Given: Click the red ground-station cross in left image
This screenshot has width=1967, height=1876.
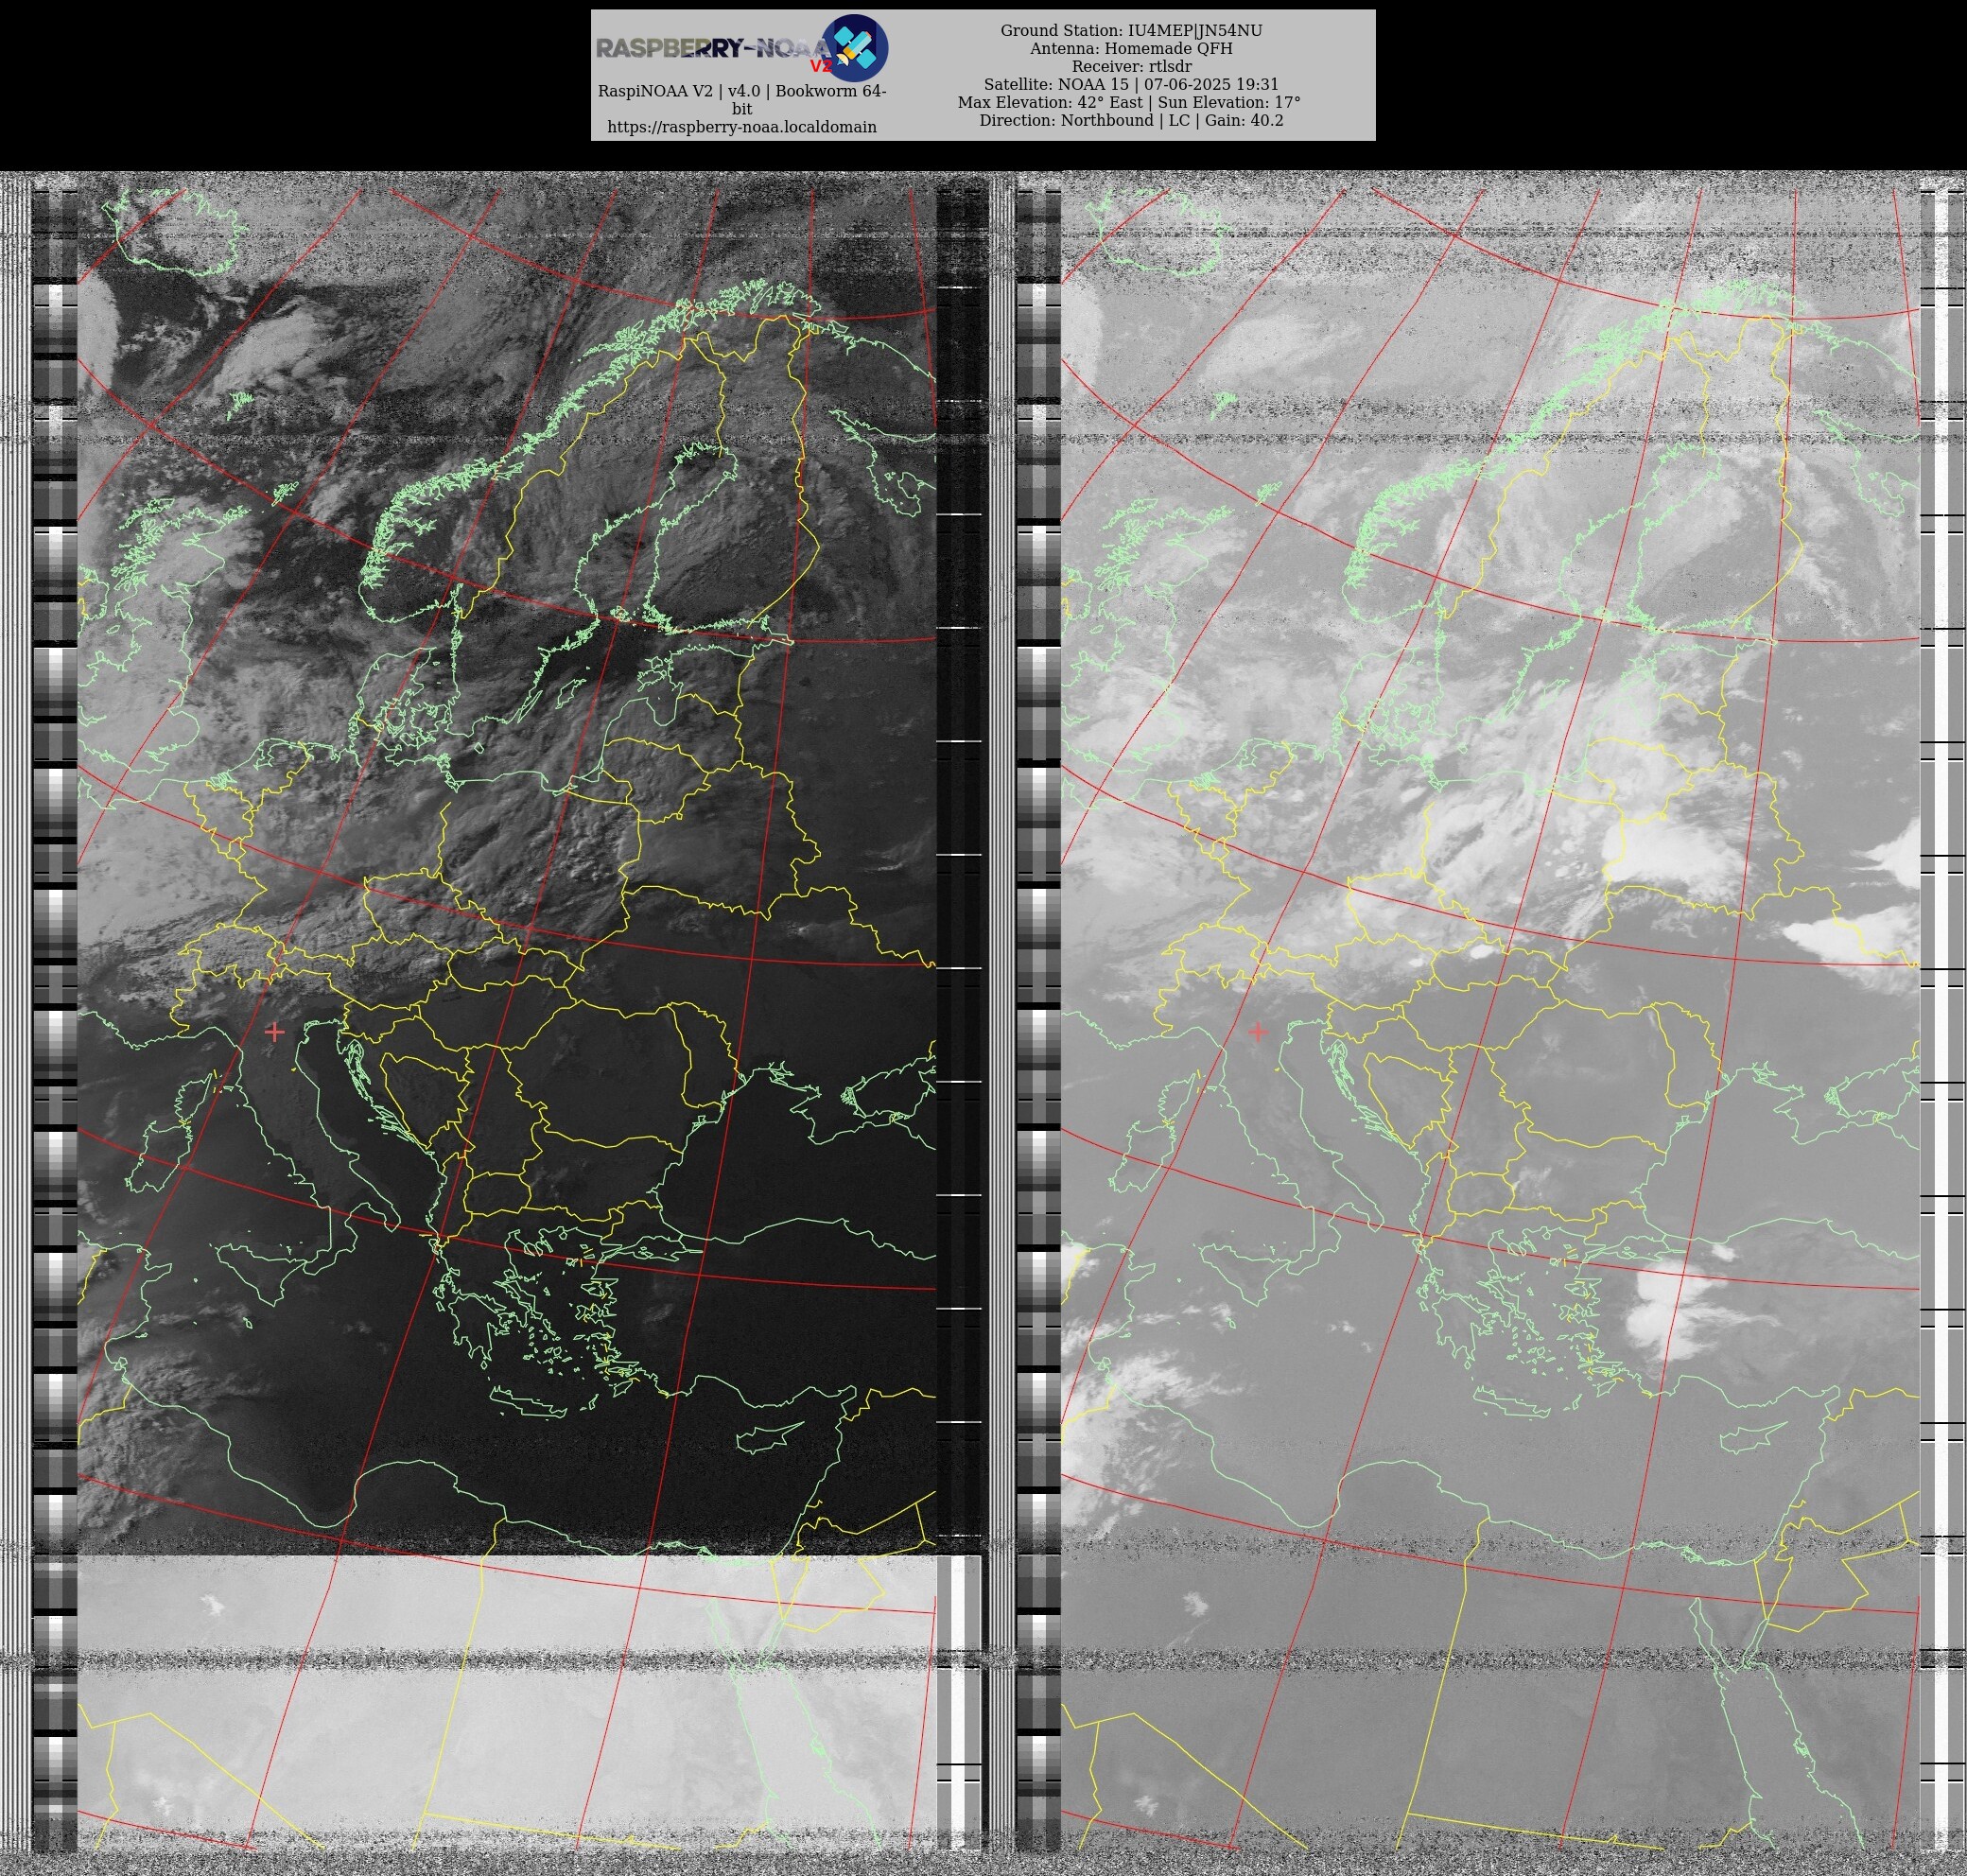Looking at the screenshot, I should click(x=274, y=1031).
